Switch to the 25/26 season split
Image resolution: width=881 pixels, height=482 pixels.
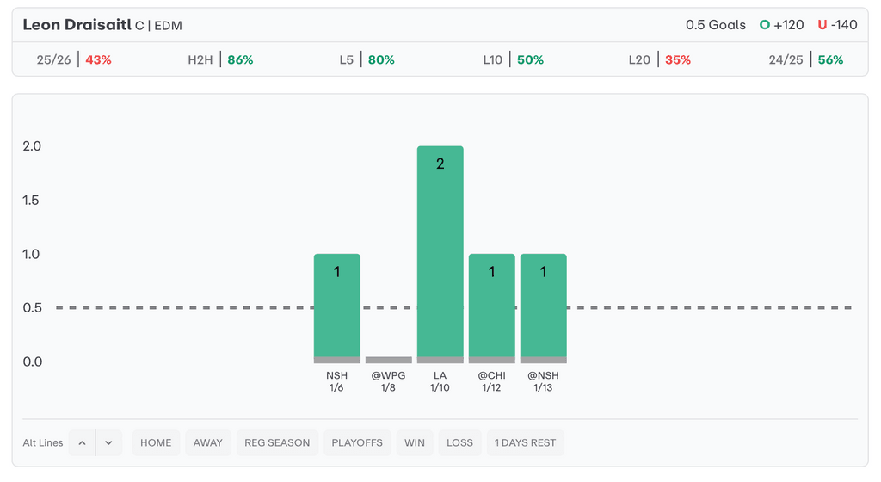pyautogui.click(x=74, y=60)
